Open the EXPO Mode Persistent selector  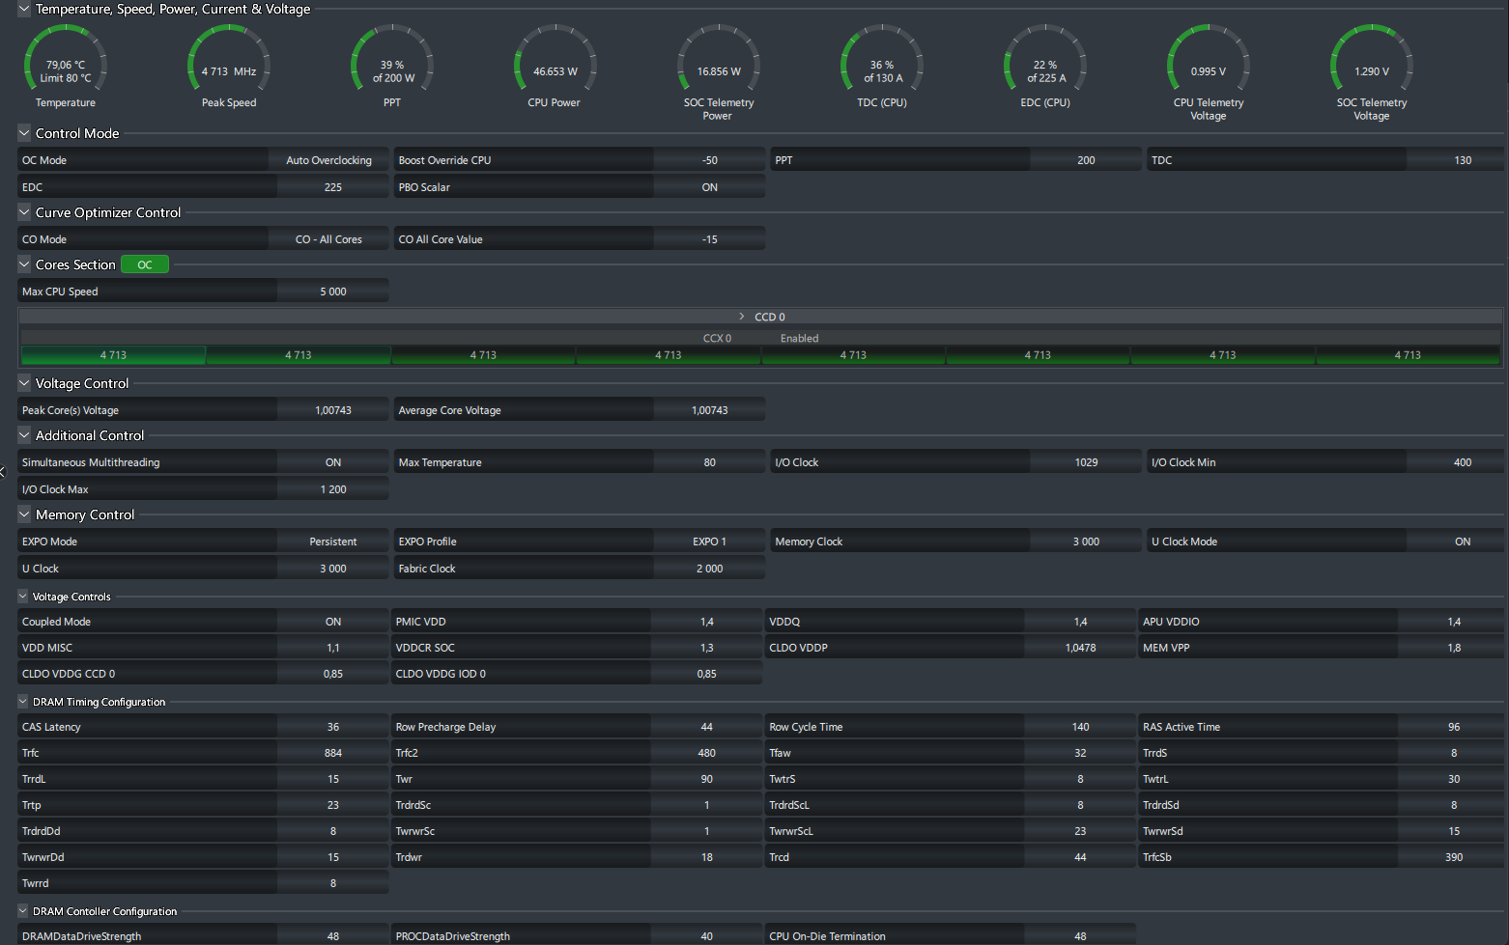click(x=333, y=542)
